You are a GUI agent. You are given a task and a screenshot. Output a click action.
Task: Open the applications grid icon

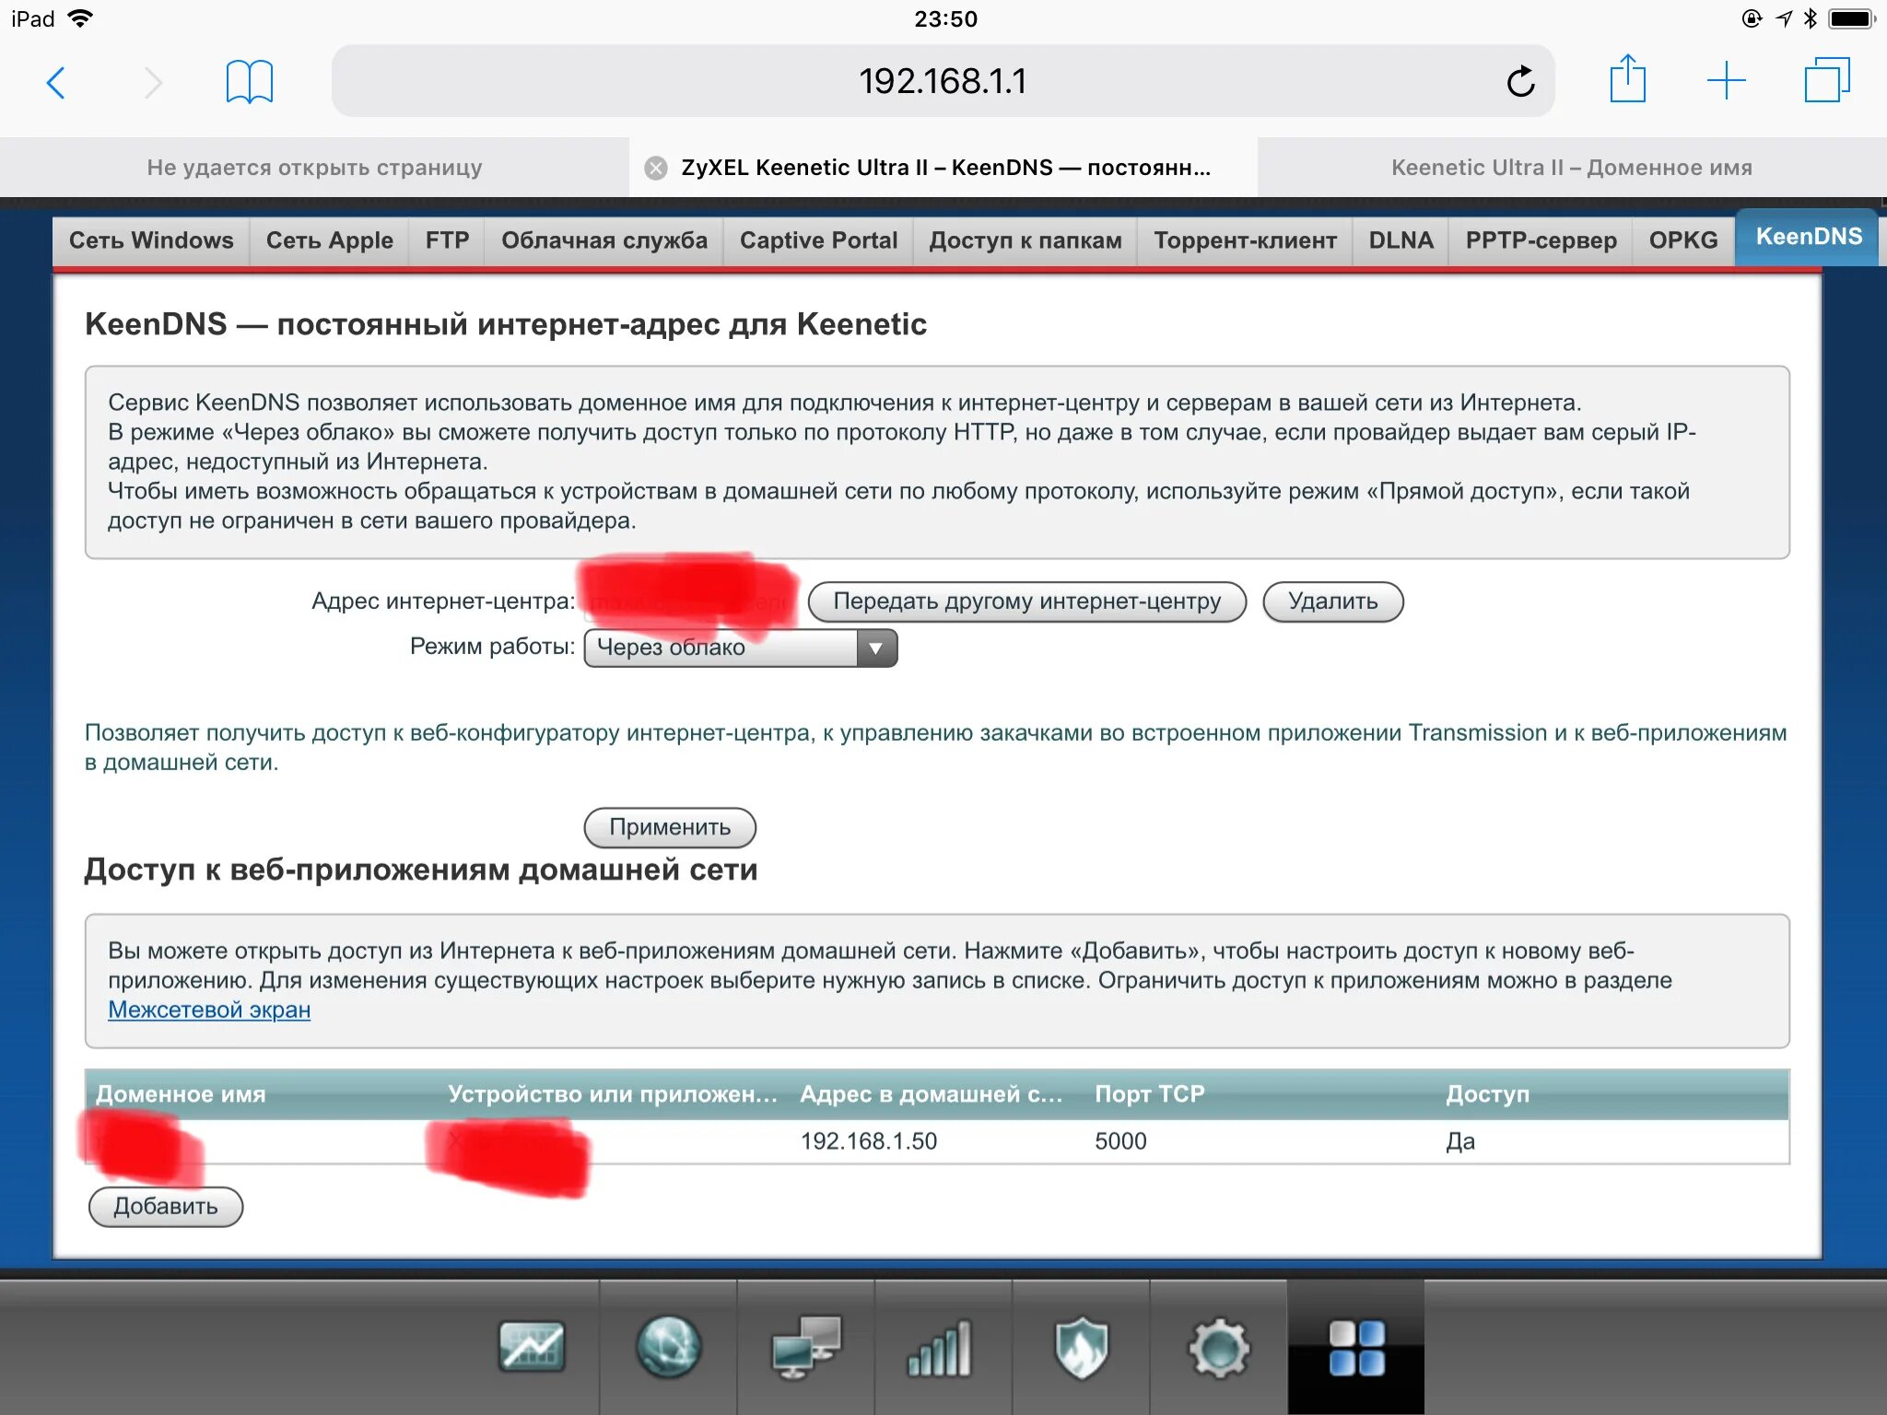click(x=1355, y=1348)
